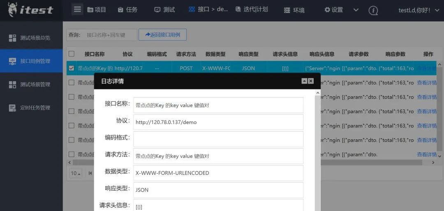The image size is (444, 211).
Task: Click the 编码格式 column header
Action: pos(157,54)
